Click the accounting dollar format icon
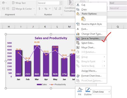127x98 pixels. point(39,9)
